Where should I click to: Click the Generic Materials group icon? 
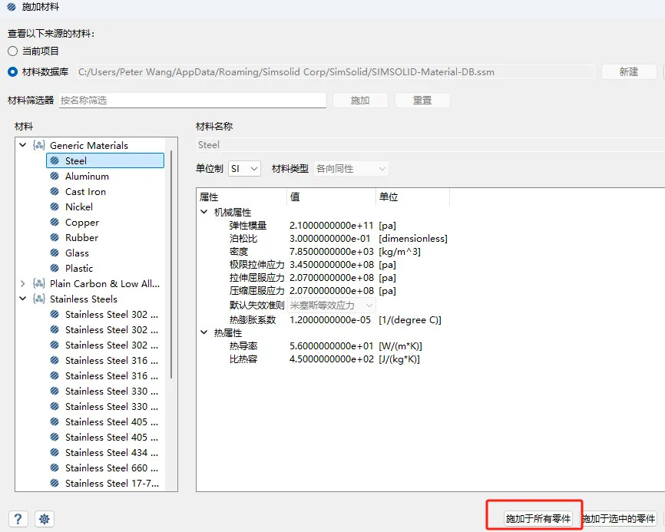[39, 145]
